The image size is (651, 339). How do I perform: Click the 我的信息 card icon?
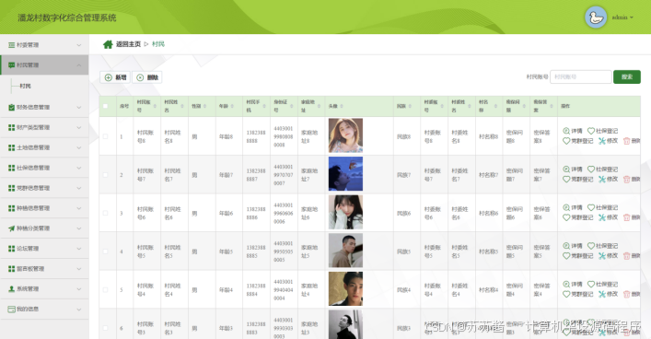click(12, 310)
